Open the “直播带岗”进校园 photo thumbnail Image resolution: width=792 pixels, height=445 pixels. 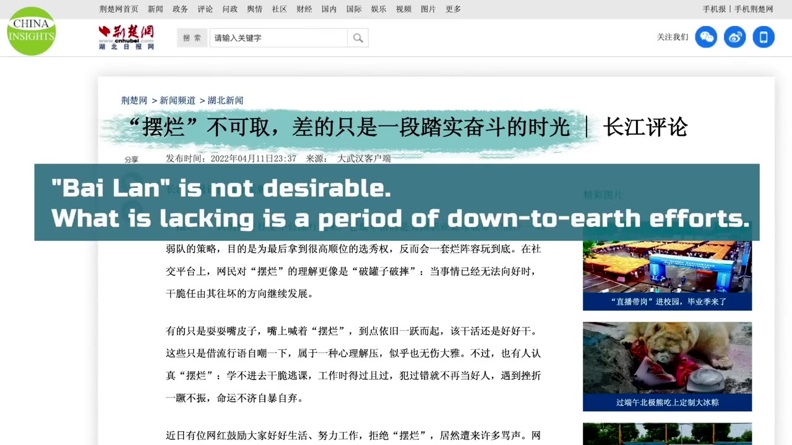[667, 266]
